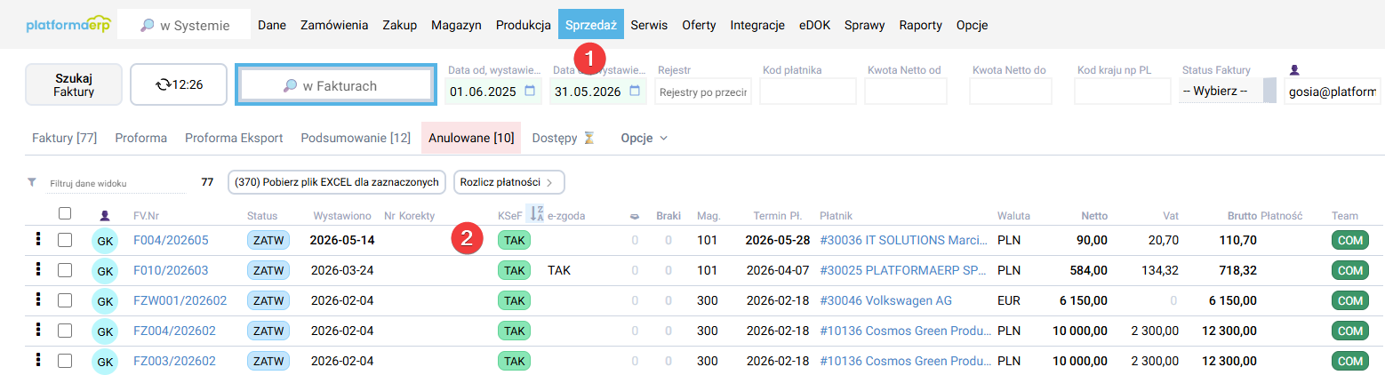Switch to the Proforma Eksport tab
This screenshot has height=375, width=1385.
(x=234, y=138)
